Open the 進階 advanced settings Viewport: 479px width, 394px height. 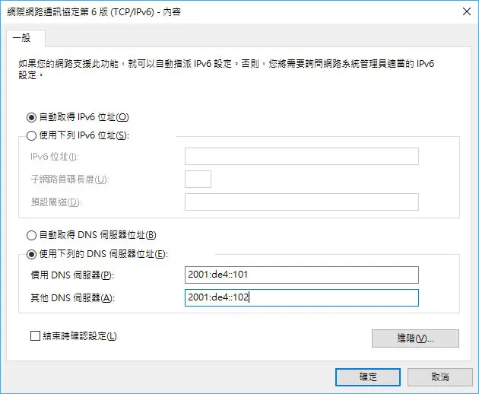click(415, 338)
